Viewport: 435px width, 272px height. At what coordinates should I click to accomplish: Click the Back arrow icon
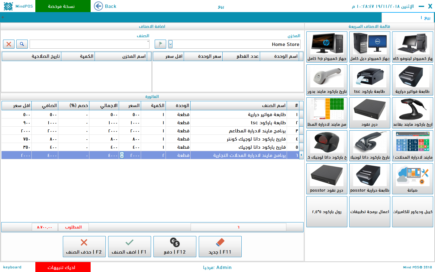pos(98,6)
